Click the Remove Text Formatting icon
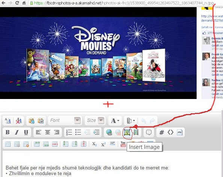 (x=19, y=121)
